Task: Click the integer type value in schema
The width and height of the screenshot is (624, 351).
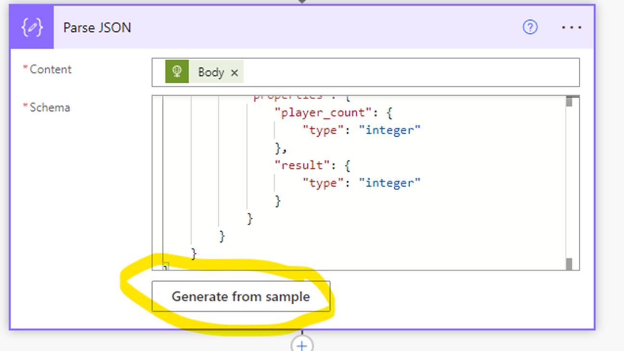Action: [391, 130]
